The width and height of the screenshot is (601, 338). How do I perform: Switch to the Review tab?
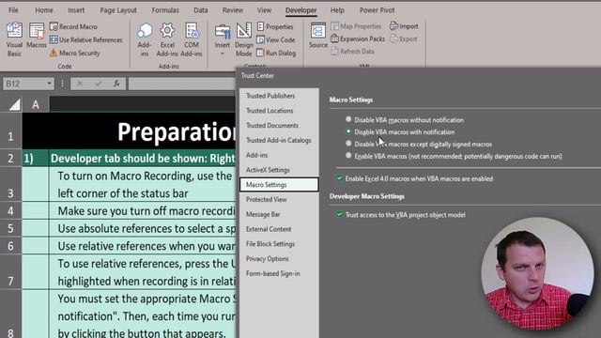click(x=233, y=10)
